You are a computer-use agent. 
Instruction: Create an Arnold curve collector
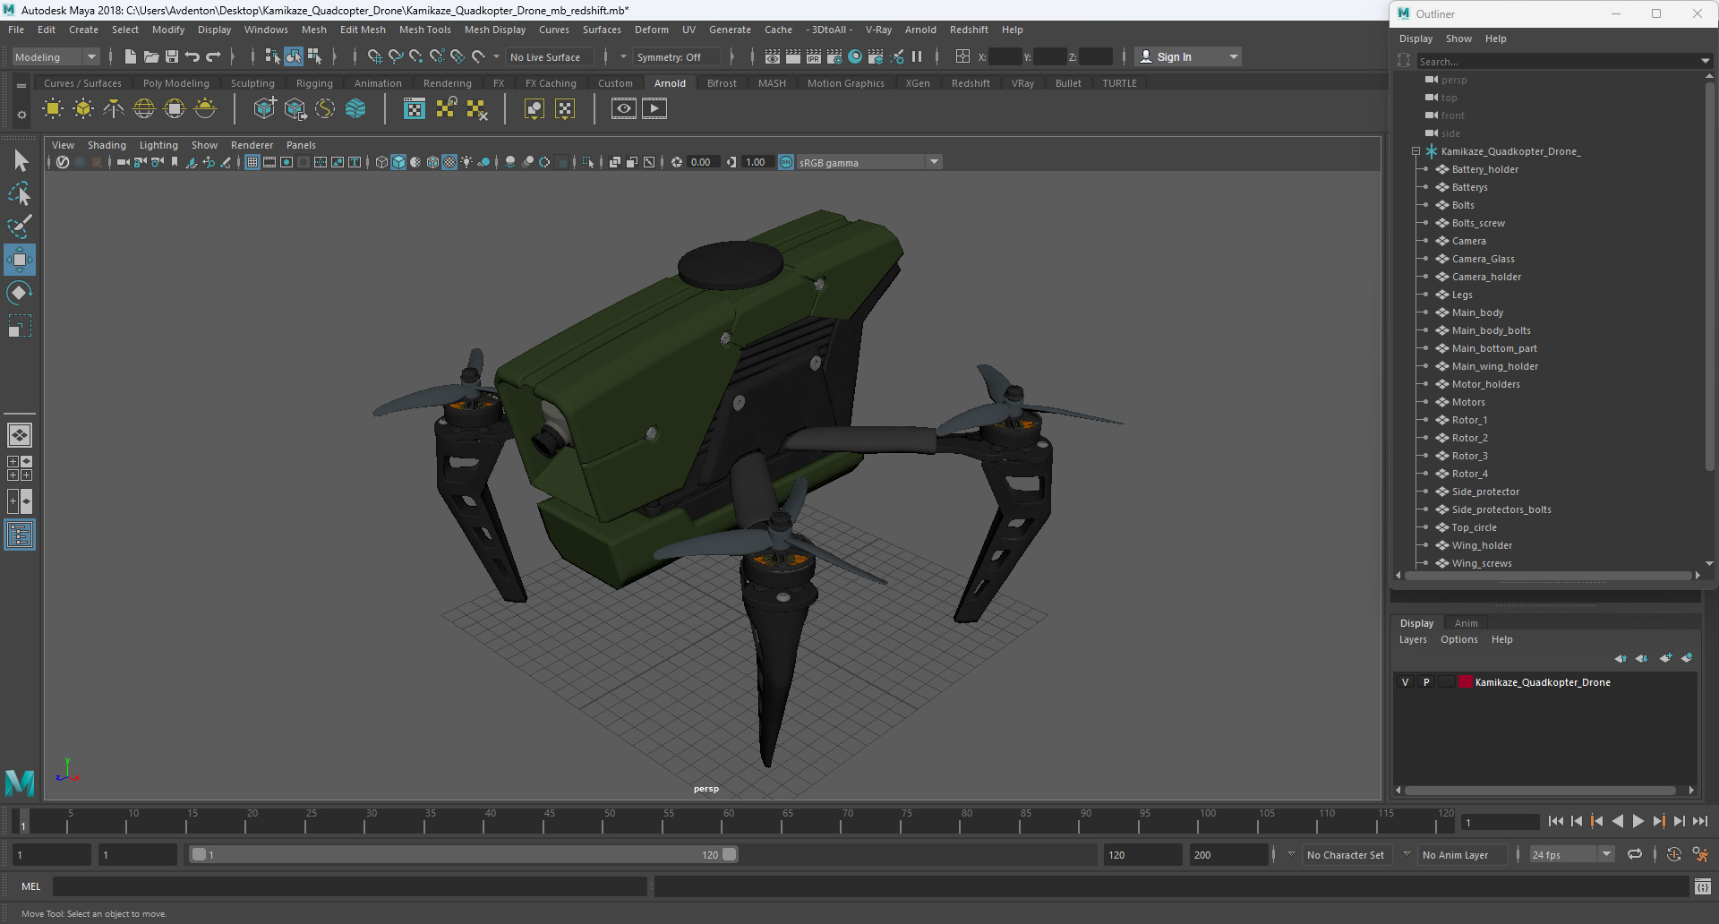tap(325, 109)
